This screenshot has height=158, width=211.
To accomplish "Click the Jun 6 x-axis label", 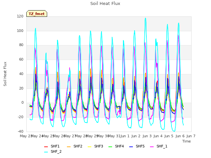I will click(180, 136).
